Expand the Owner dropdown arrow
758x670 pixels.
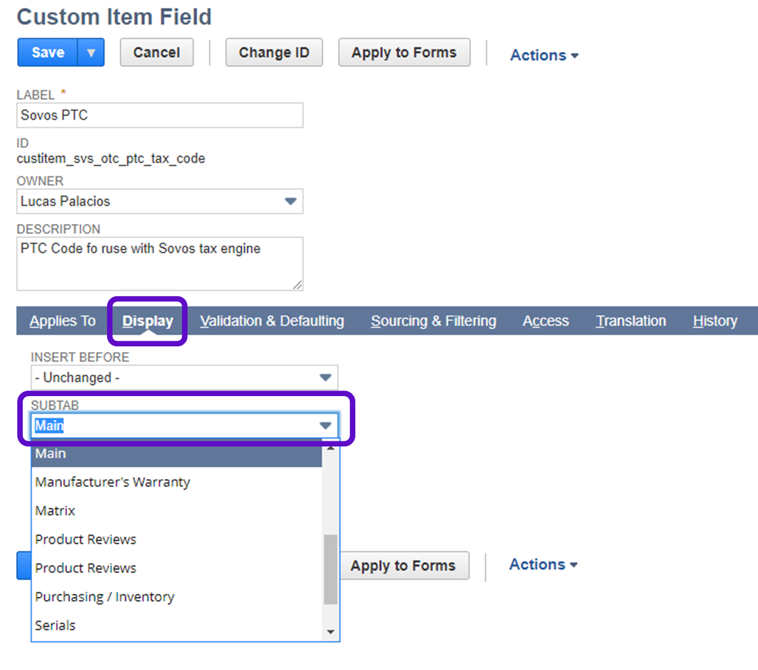(290, 201)
